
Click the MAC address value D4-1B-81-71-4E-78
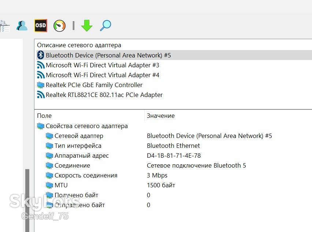(x=174, y=156)
